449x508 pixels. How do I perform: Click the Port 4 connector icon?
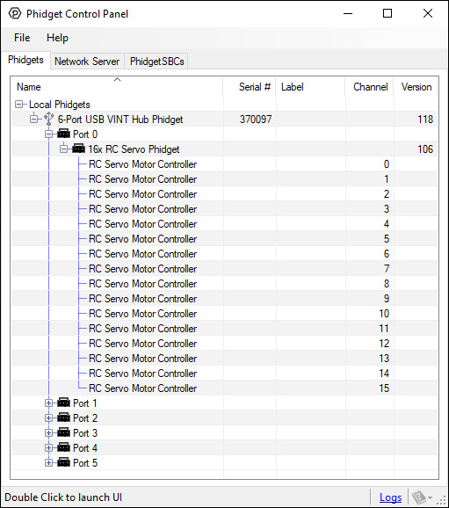pos(63,447)
